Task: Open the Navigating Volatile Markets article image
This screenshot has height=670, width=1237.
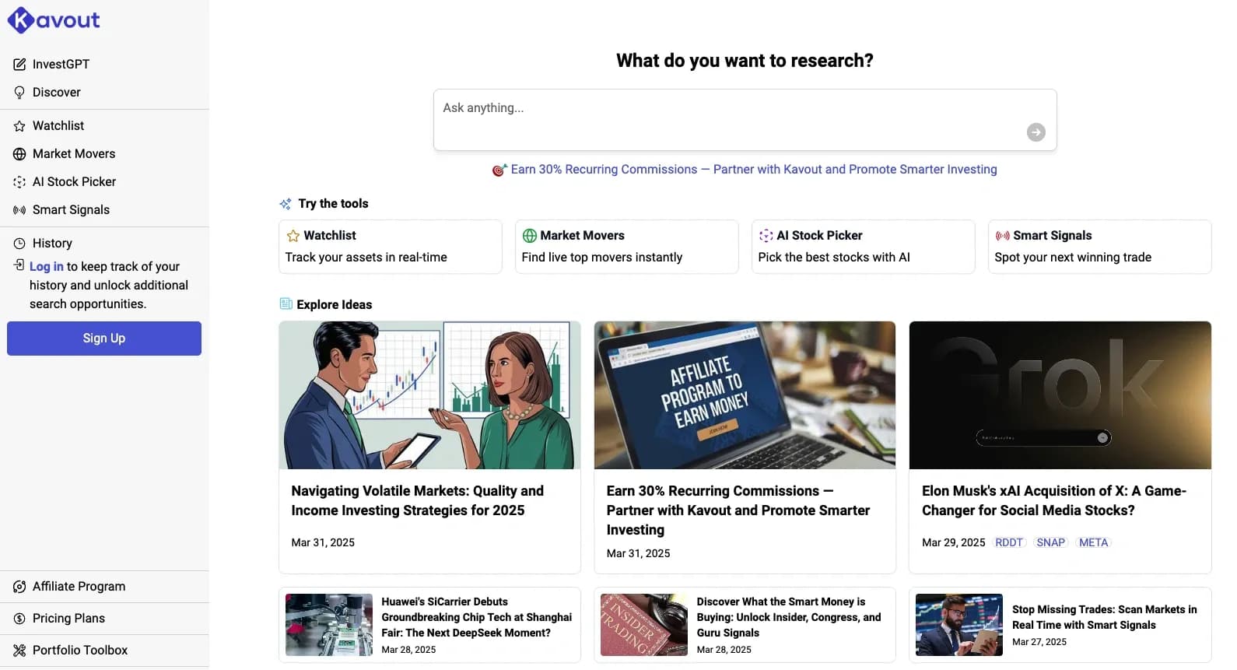Action: point(430,395)
